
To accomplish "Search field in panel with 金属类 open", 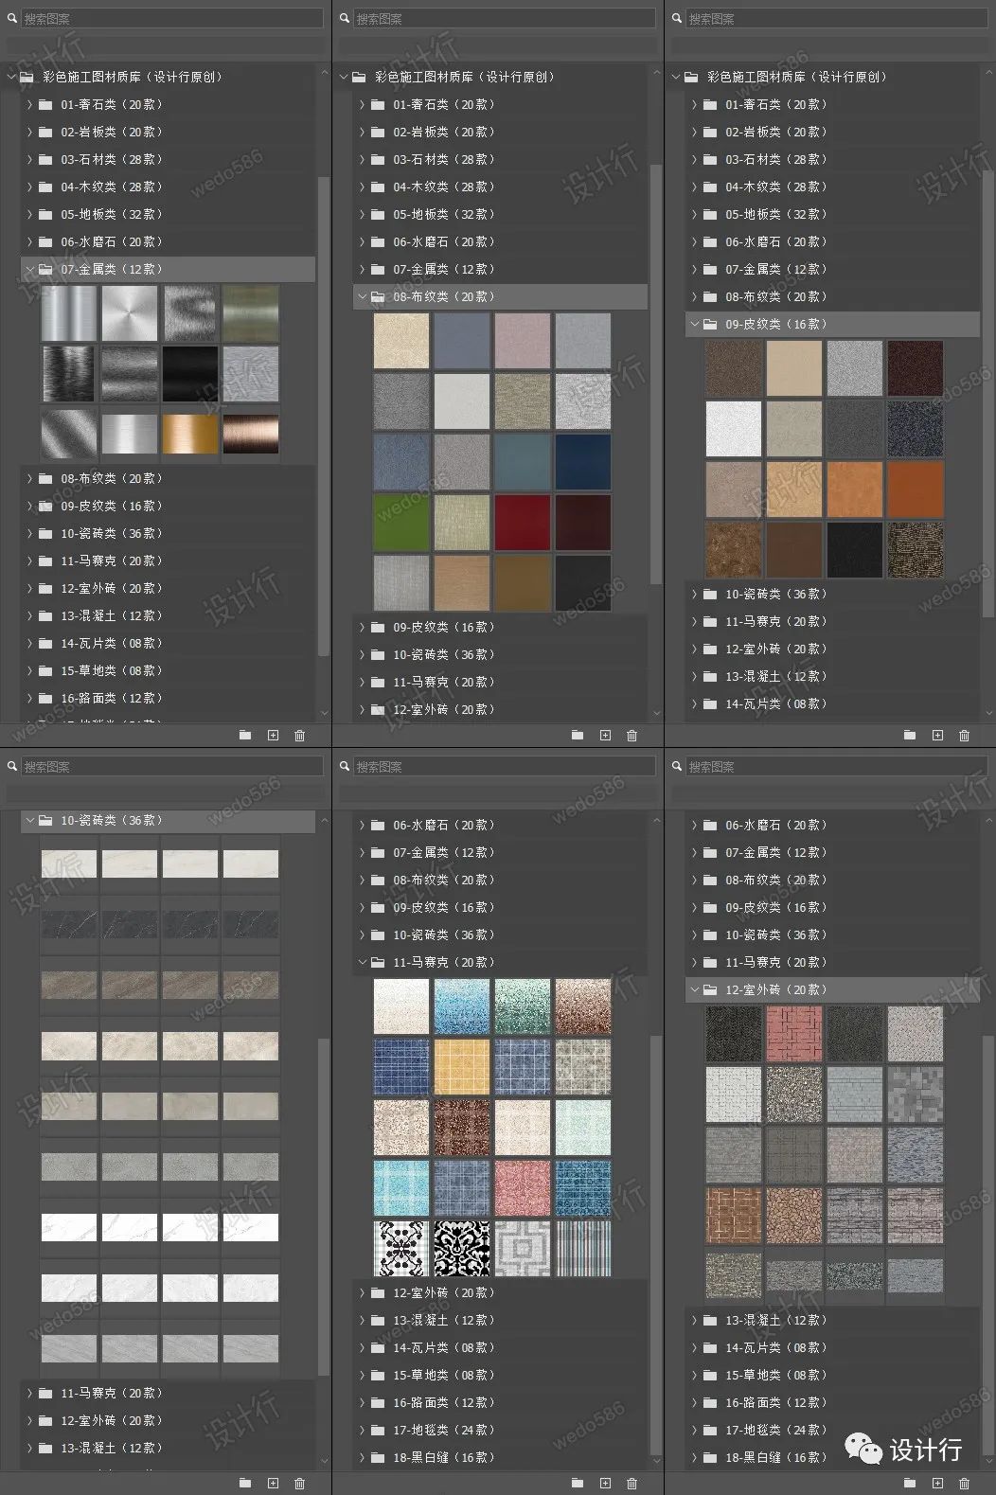I will click(172, 19).
